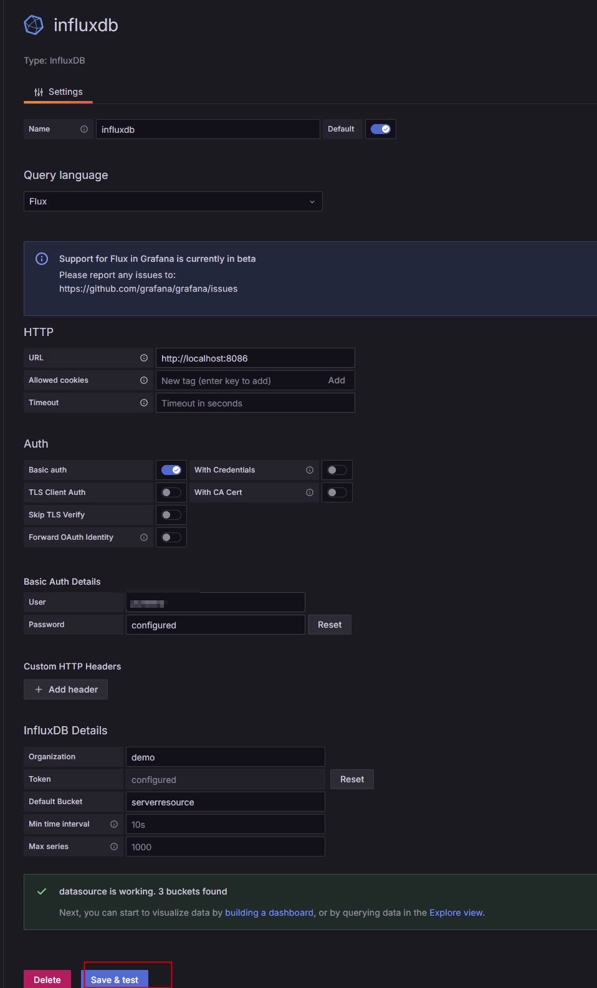Click the Name input field
Viewport: 597px width, 988px height.
click(208, 129)
